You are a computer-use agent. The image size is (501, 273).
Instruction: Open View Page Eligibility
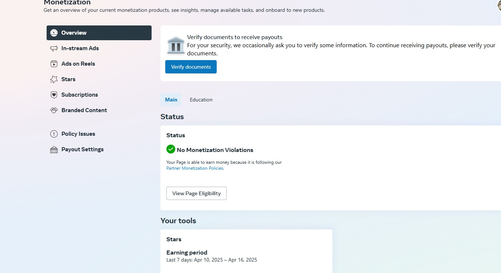(196, 193)
